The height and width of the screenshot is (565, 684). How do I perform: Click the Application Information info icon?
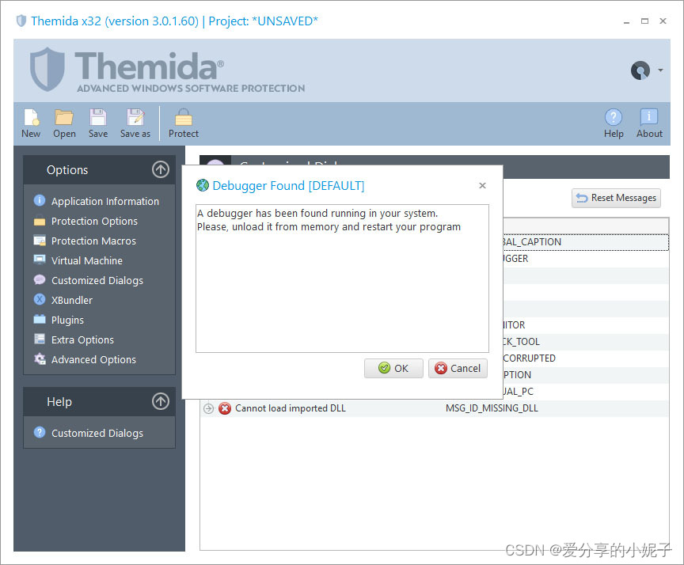tap(40, 200)
